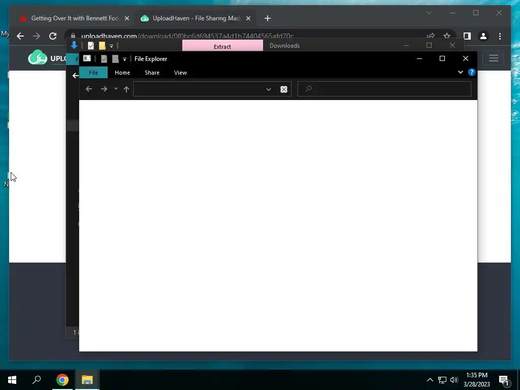The height and width of the screenshot is (390, 520).
Task: Click the Downloads window blue arrow icon
Action: [x=74, y=45]
